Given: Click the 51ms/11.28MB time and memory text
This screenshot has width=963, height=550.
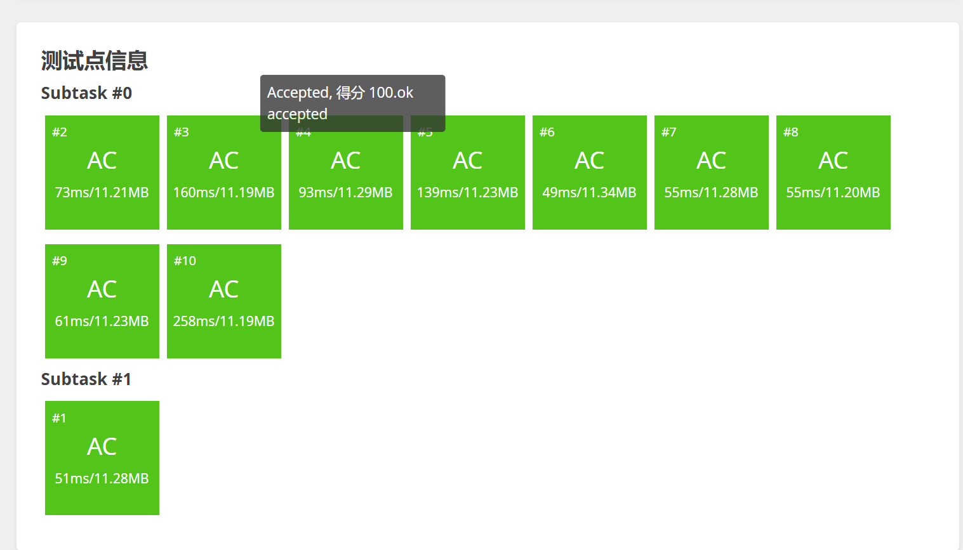Looking at the screenshot, I should point(102,479).
